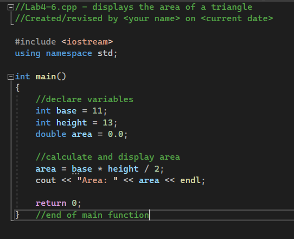Click 'std;' in the using line
Image resolution: width=294 pixels, height=239 pixels.
107,54
